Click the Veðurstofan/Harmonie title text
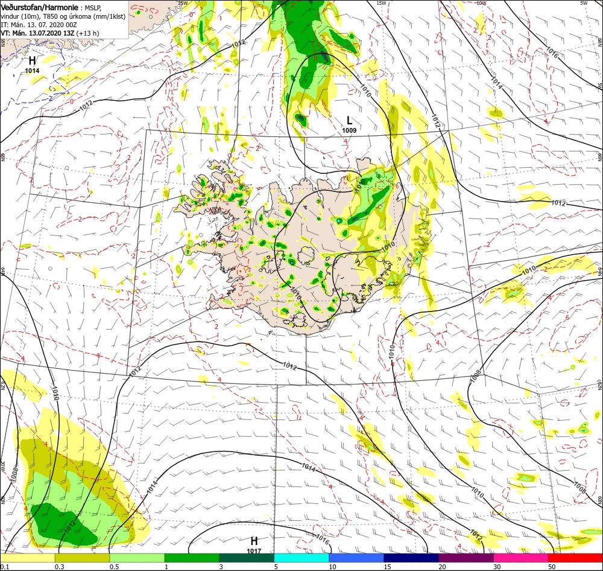This screenshot has width=603, height=571. [x=40, y=8]
